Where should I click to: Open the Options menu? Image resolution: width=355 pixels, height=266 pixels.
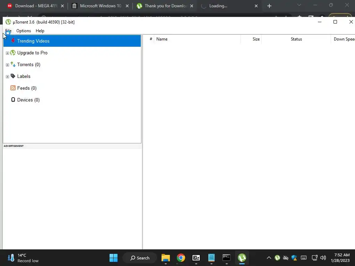pyautogui.click(x=24, y=31)
